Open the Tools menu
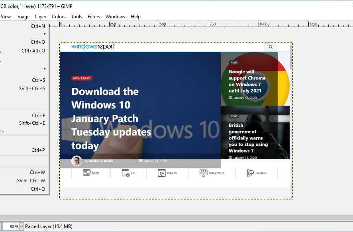Screen dimensions: 353x232 pyautogui.click(x=76, y=17)
